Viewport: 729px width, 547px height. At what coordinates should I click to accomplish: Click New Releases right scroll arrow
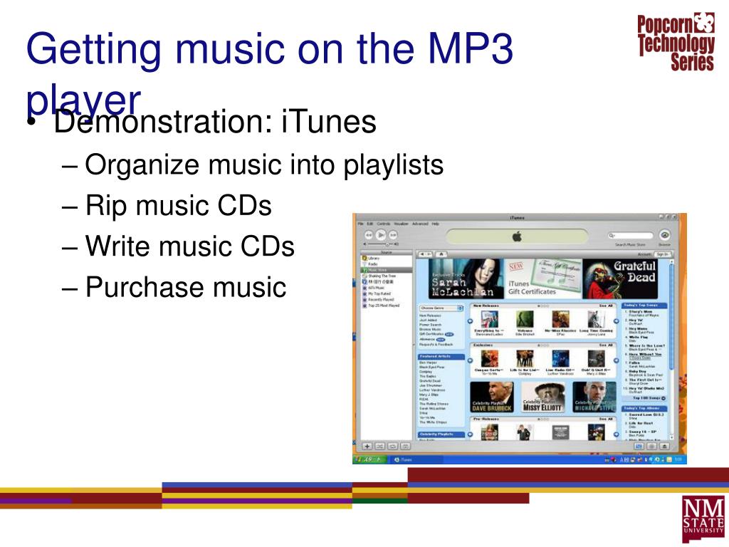pos(616,321)
